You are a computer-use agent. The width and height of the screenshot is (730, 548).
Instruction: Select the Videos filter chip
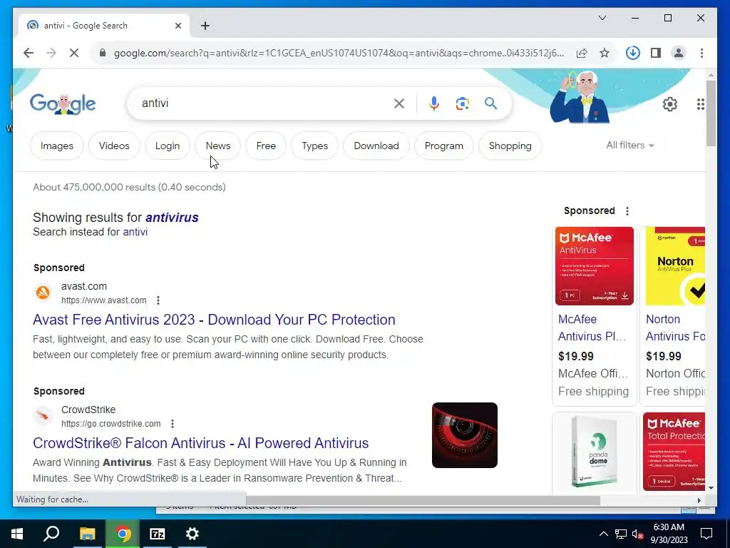pyautogui.click(x=114, y=146)
